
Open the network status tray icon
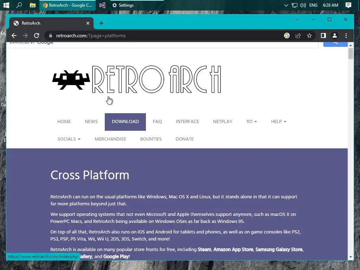click(x=294, y=5)
